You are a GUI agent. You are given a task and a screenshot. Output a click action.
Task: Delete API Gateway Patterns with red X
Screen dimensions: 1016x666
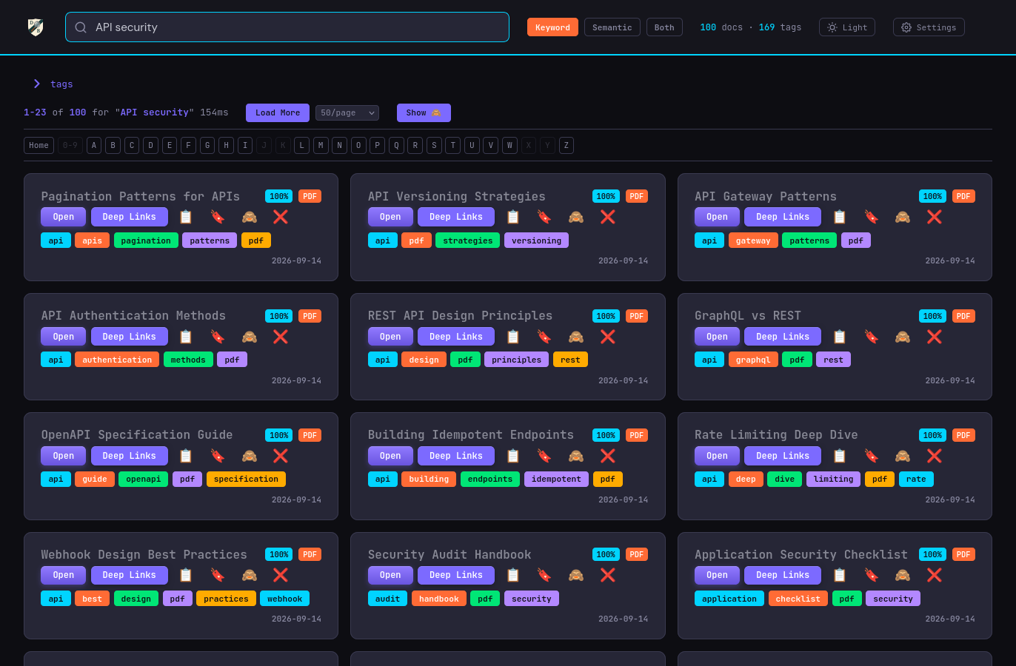pyautogui.click(x=935, y=217)
